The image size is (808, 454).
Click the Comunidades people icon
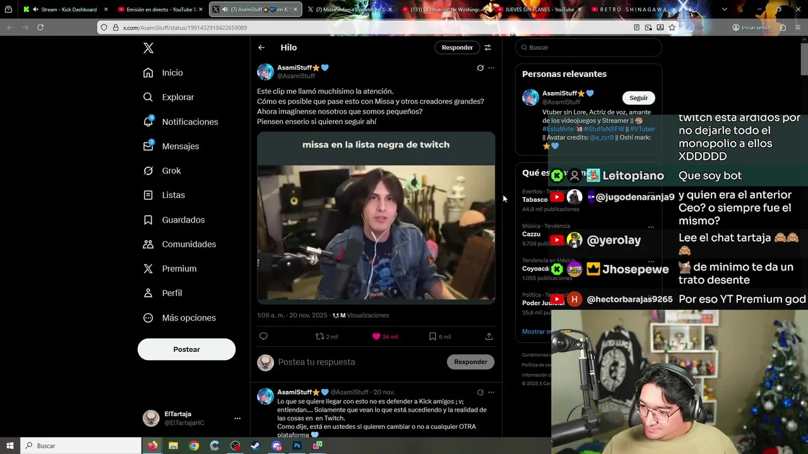[x=148, y=244]
